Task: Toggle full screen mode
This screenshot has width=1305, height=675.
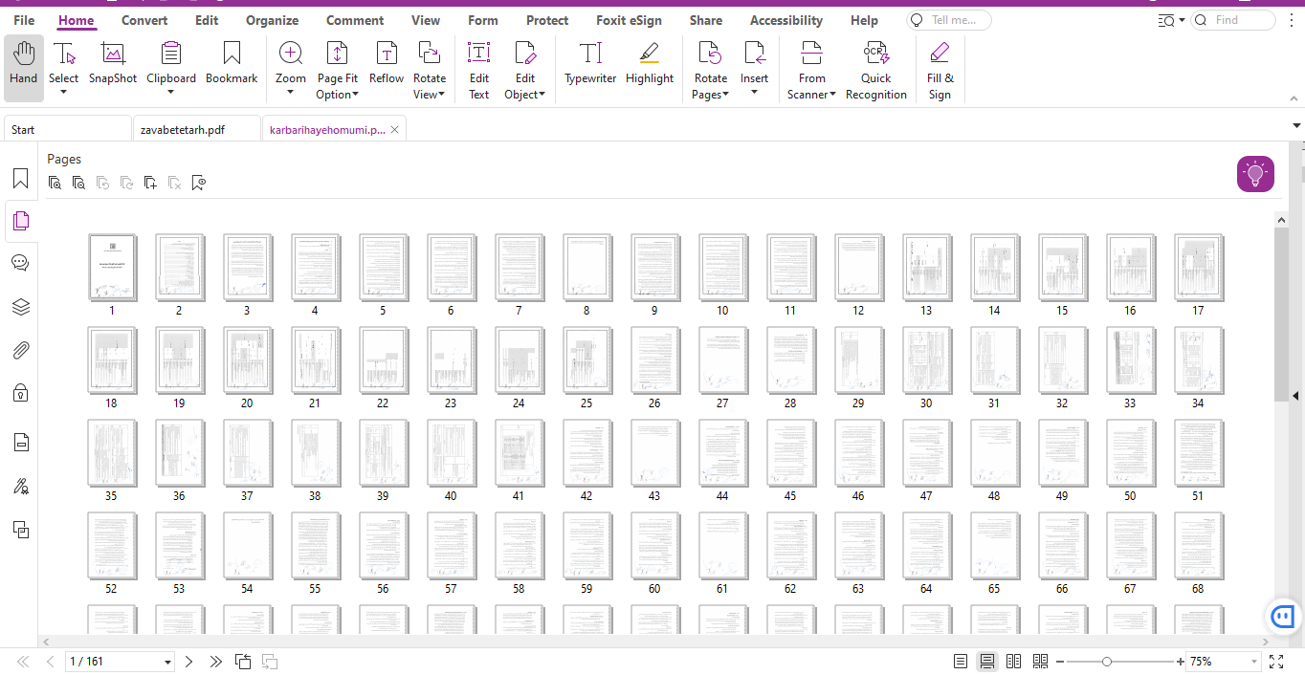Action: click(x=1276, y=662)
